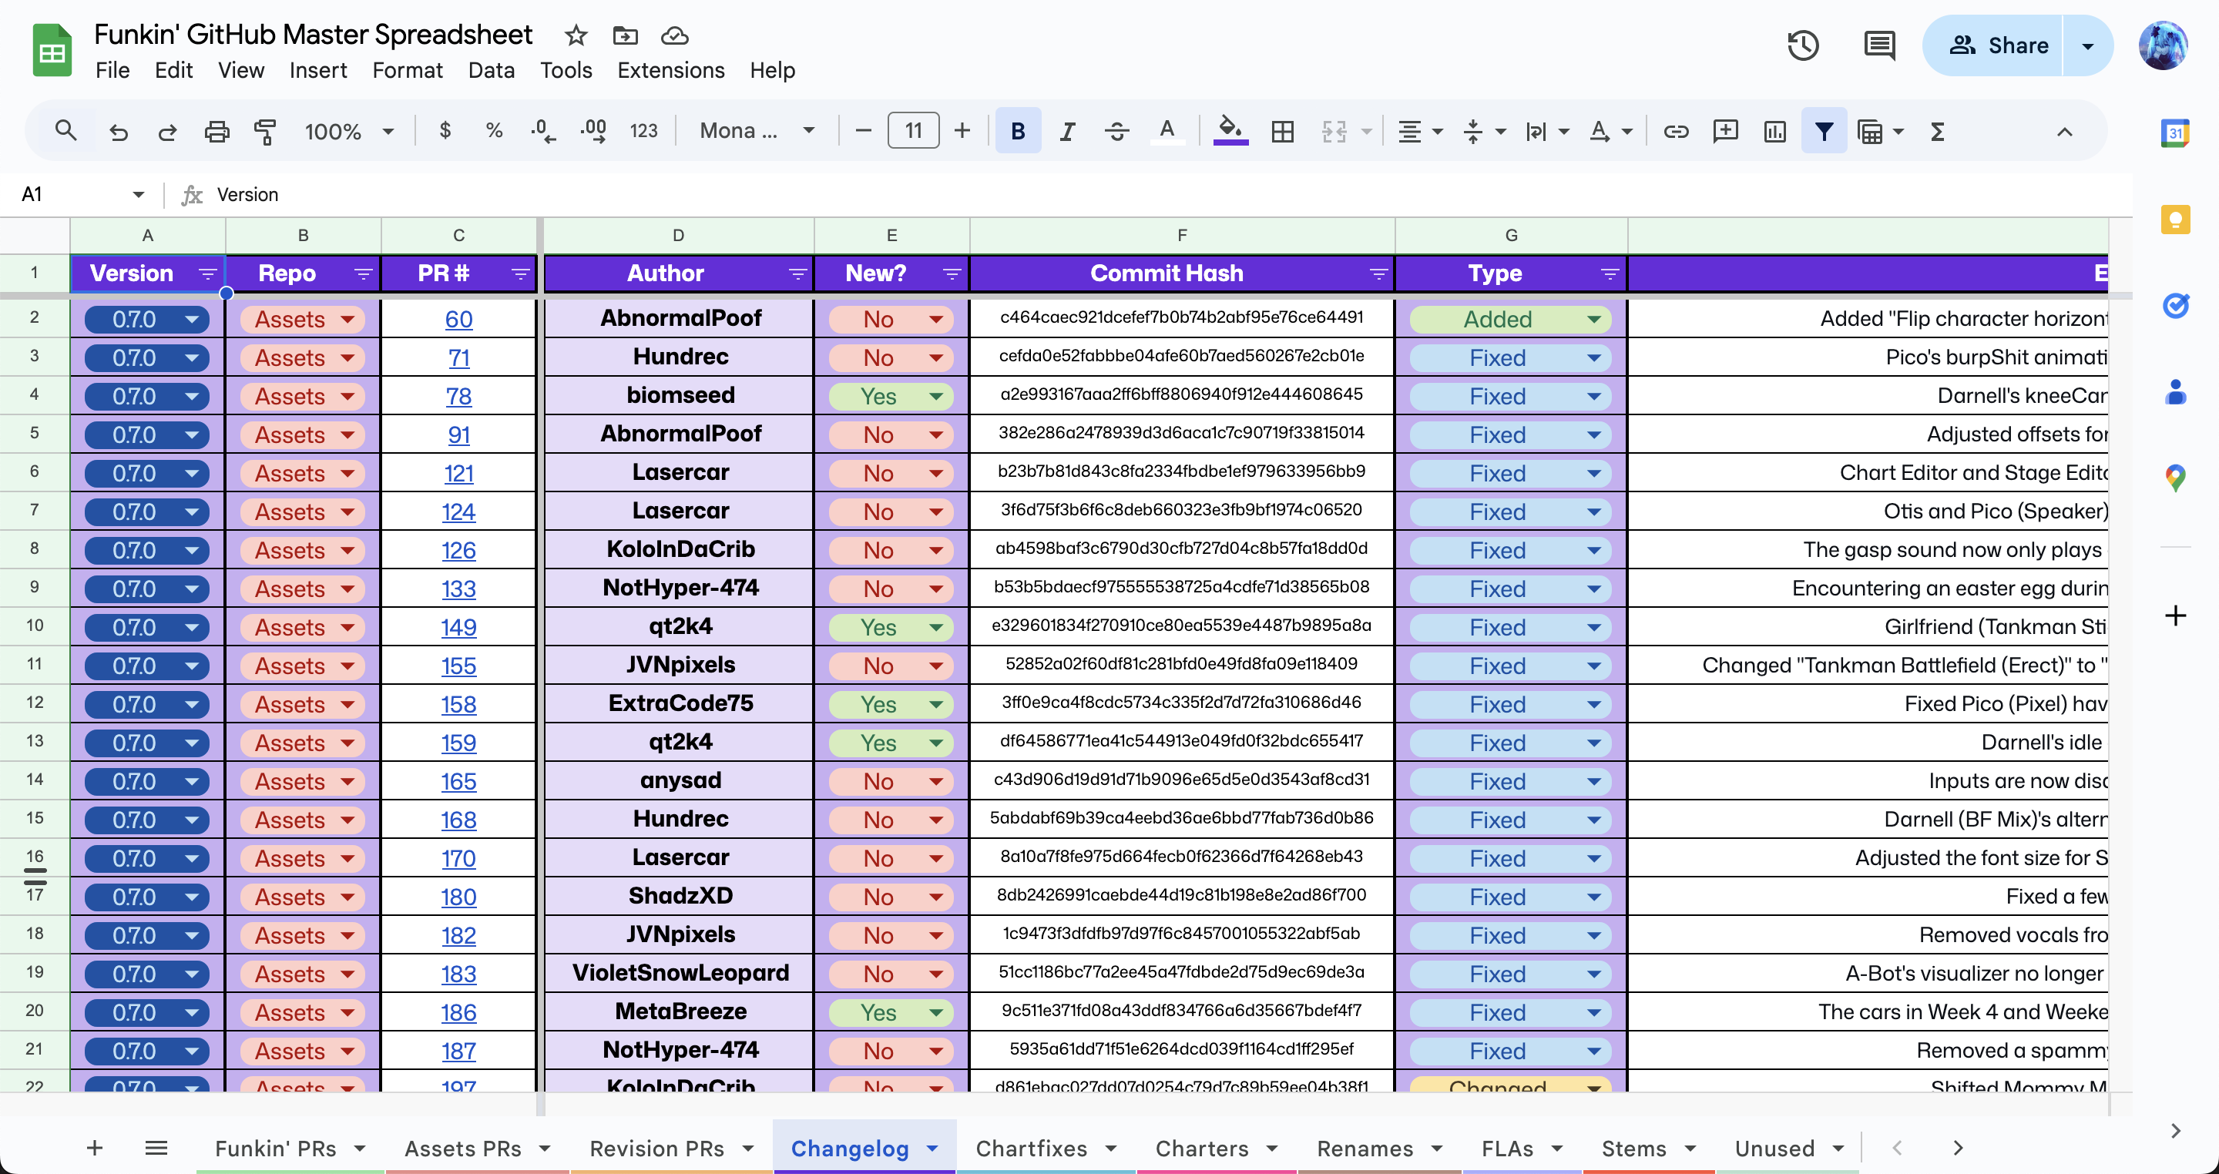This screenshot has height=1174, width=2219.
Task: Click the font size input field
Action: [x=913, y=131]
